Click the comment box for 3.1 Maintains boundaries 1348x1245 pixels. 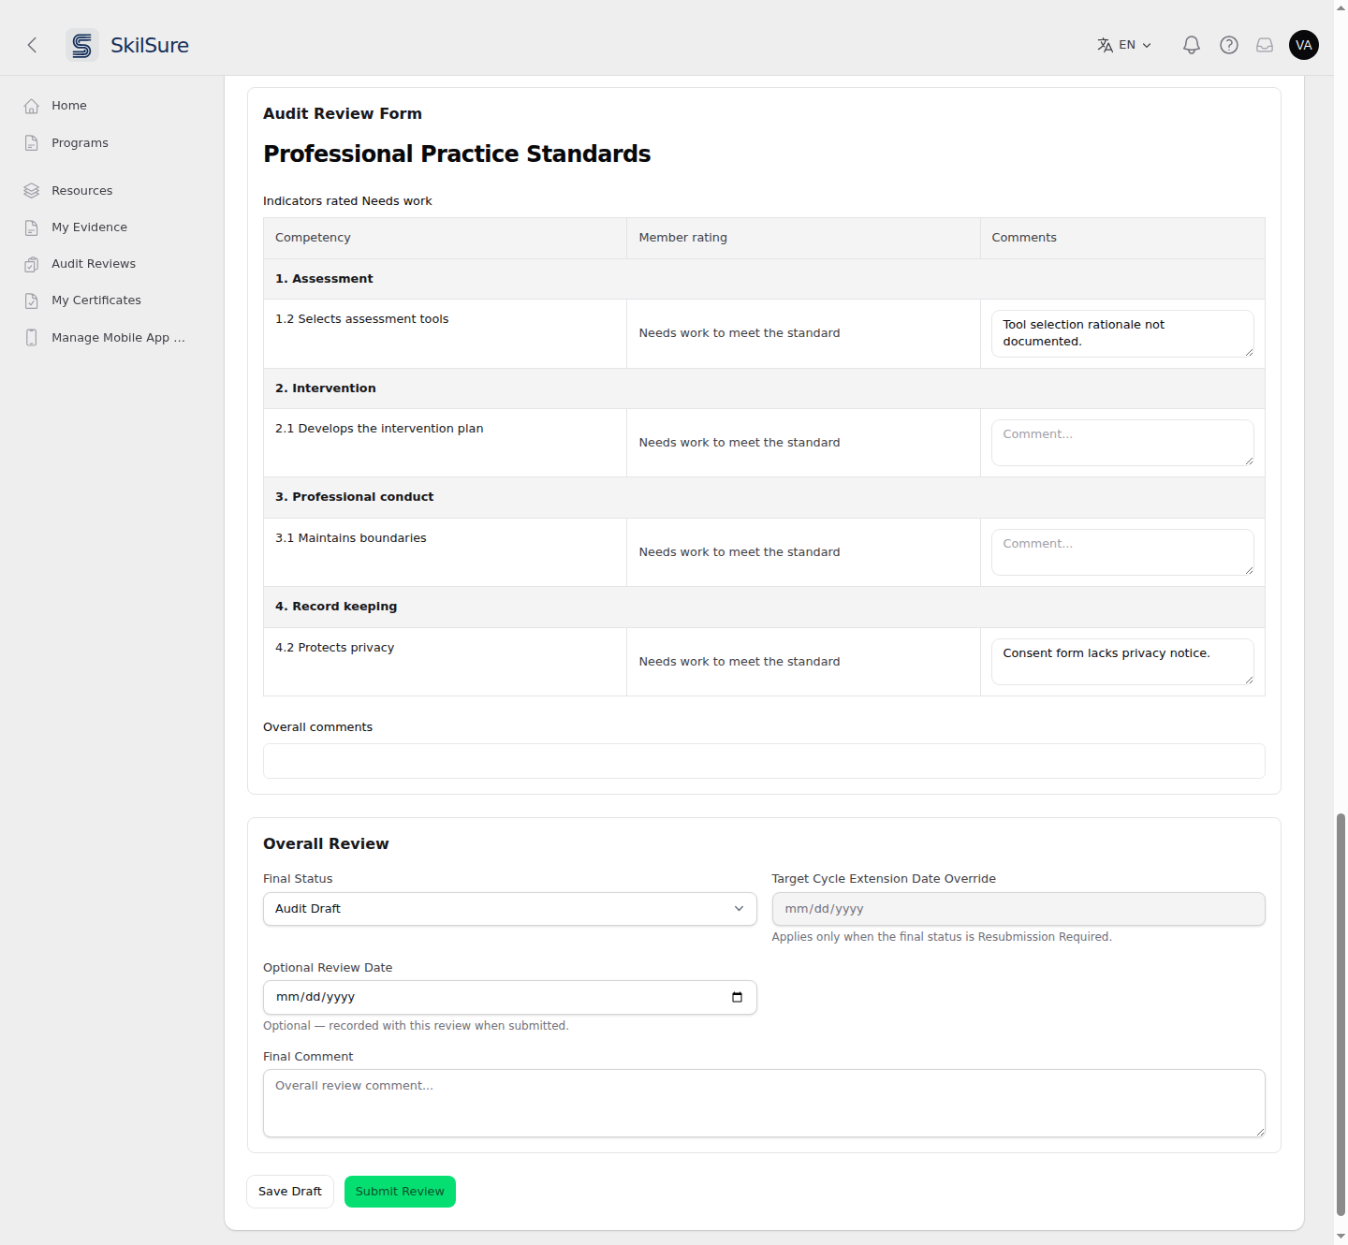[x=1122, y=552]
